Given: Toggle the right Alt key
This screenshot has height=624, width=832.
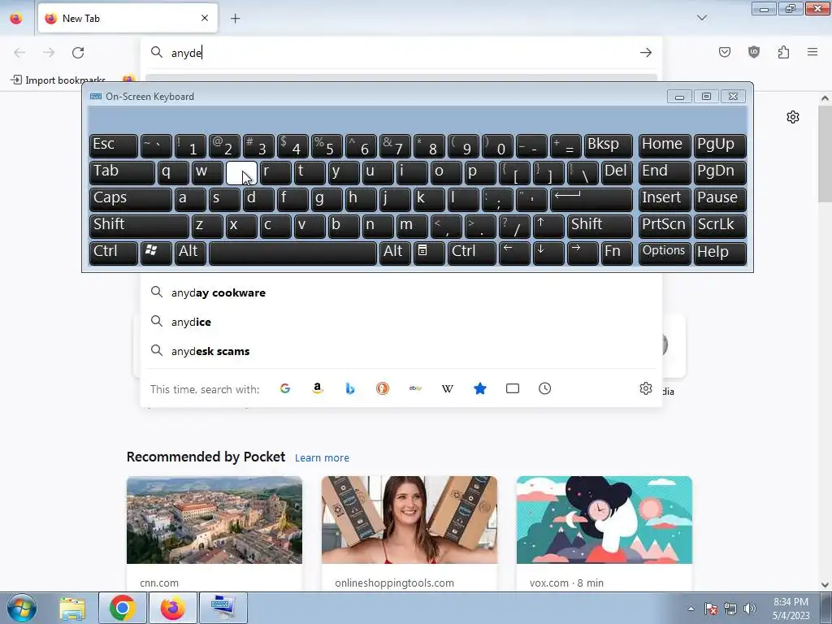Looking at the screenshot, I should click(x=395, y=253).
